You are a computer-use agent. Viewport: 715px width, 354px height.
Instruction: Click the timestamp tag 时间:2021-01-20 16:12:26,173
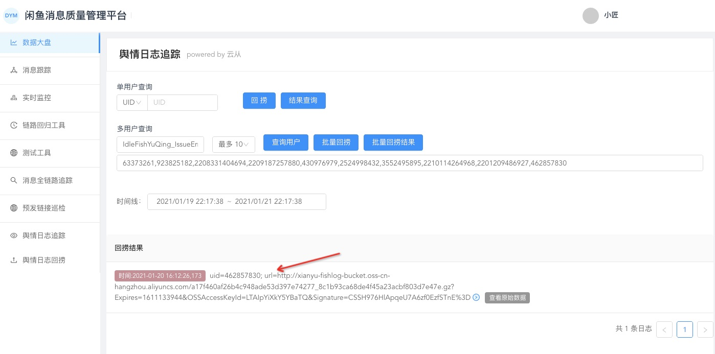click(x=160, y=276)
